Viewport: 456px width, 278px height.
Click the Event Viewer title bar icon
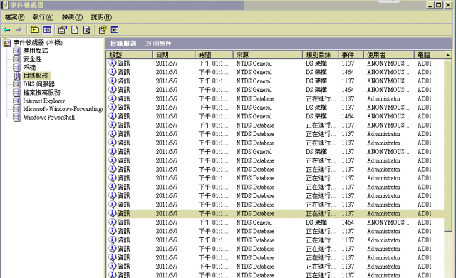(x=5, y=5)
